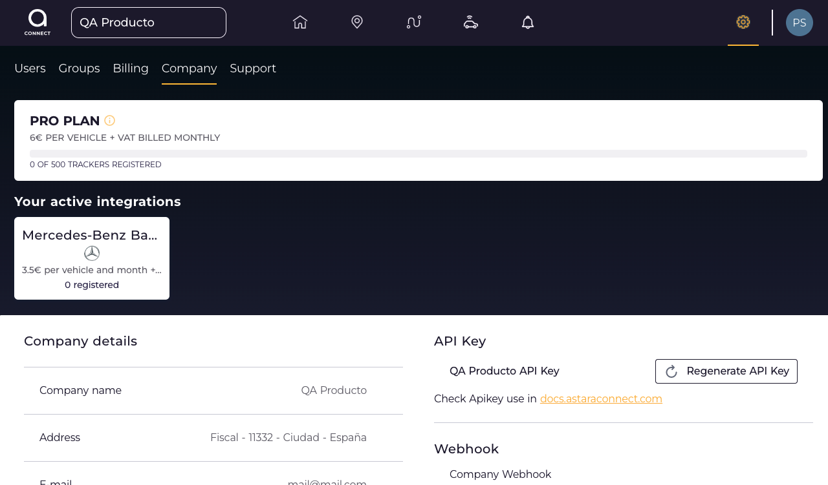Select the Company tab

(x=189, y=68)
